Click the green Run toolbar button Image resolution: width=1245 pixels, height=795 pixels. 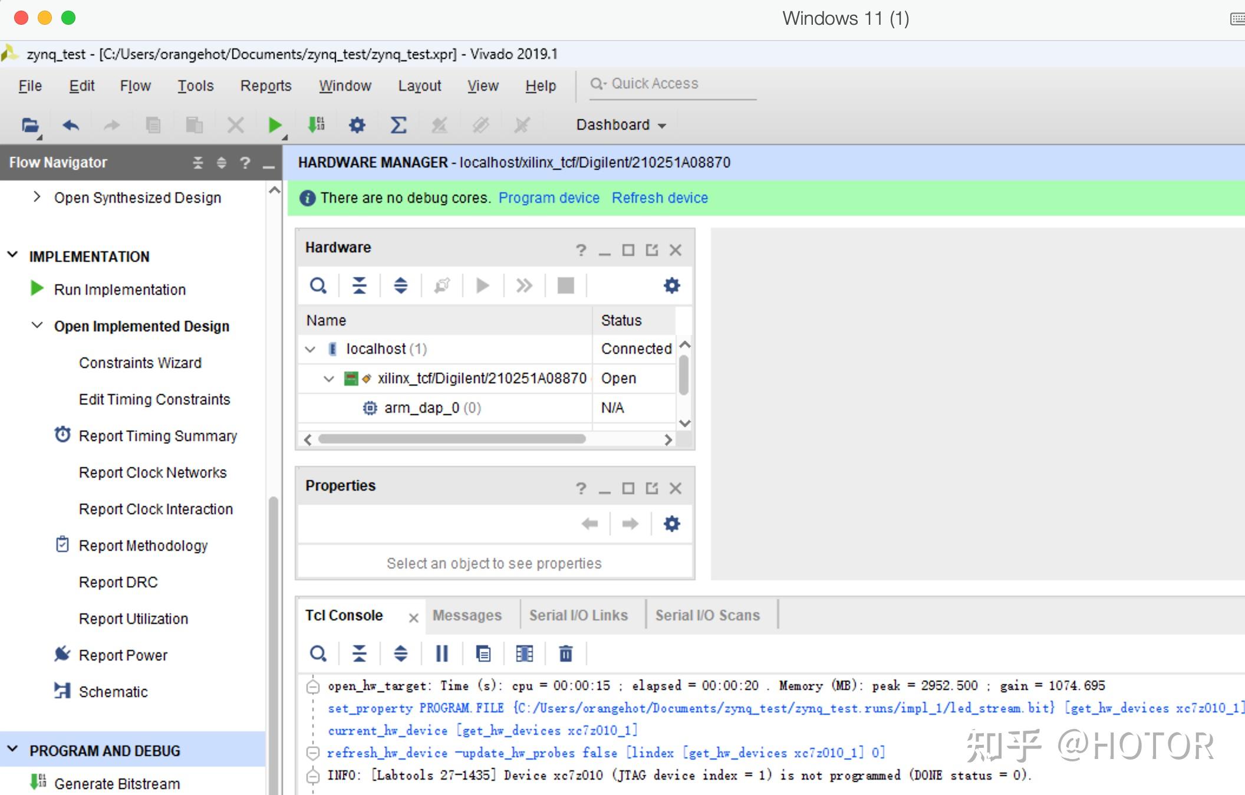[x=274, y=125]
